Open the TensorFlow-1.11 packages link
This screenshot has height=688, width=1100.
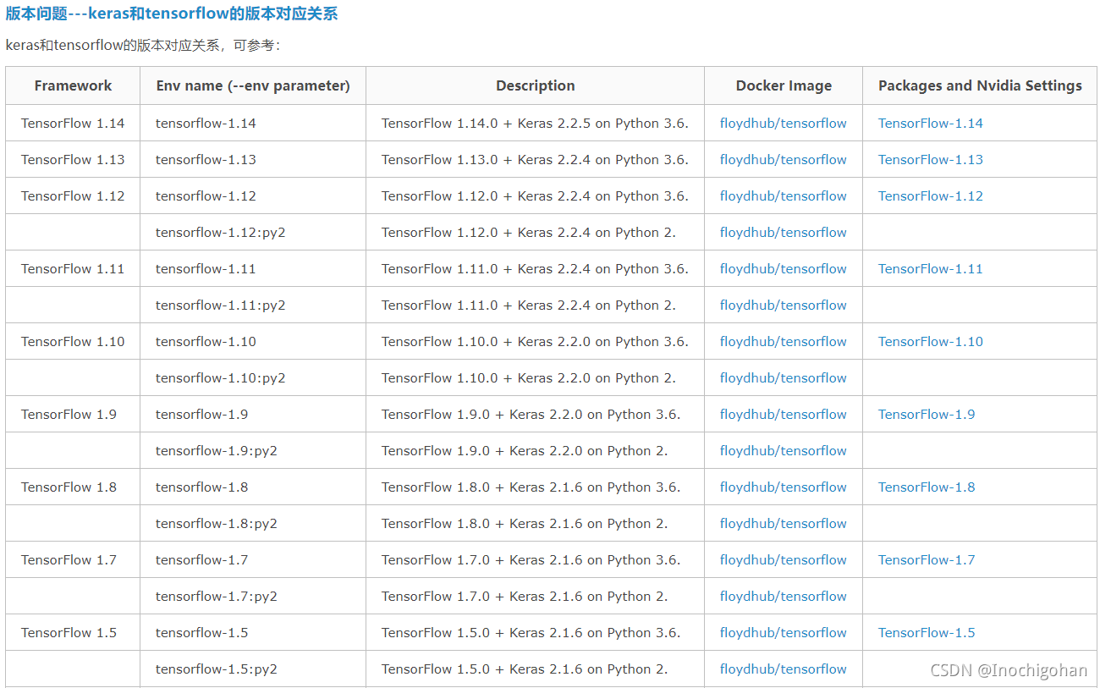point(930,268)
